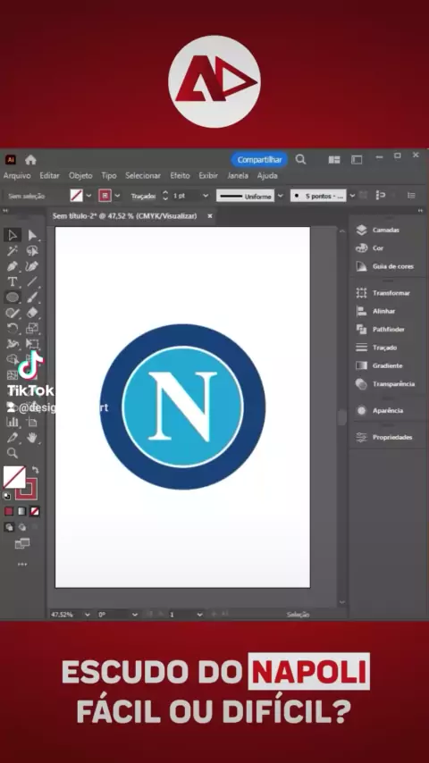
Task: Open zoom level 47,52% dropdown
Action: [88, 615]
